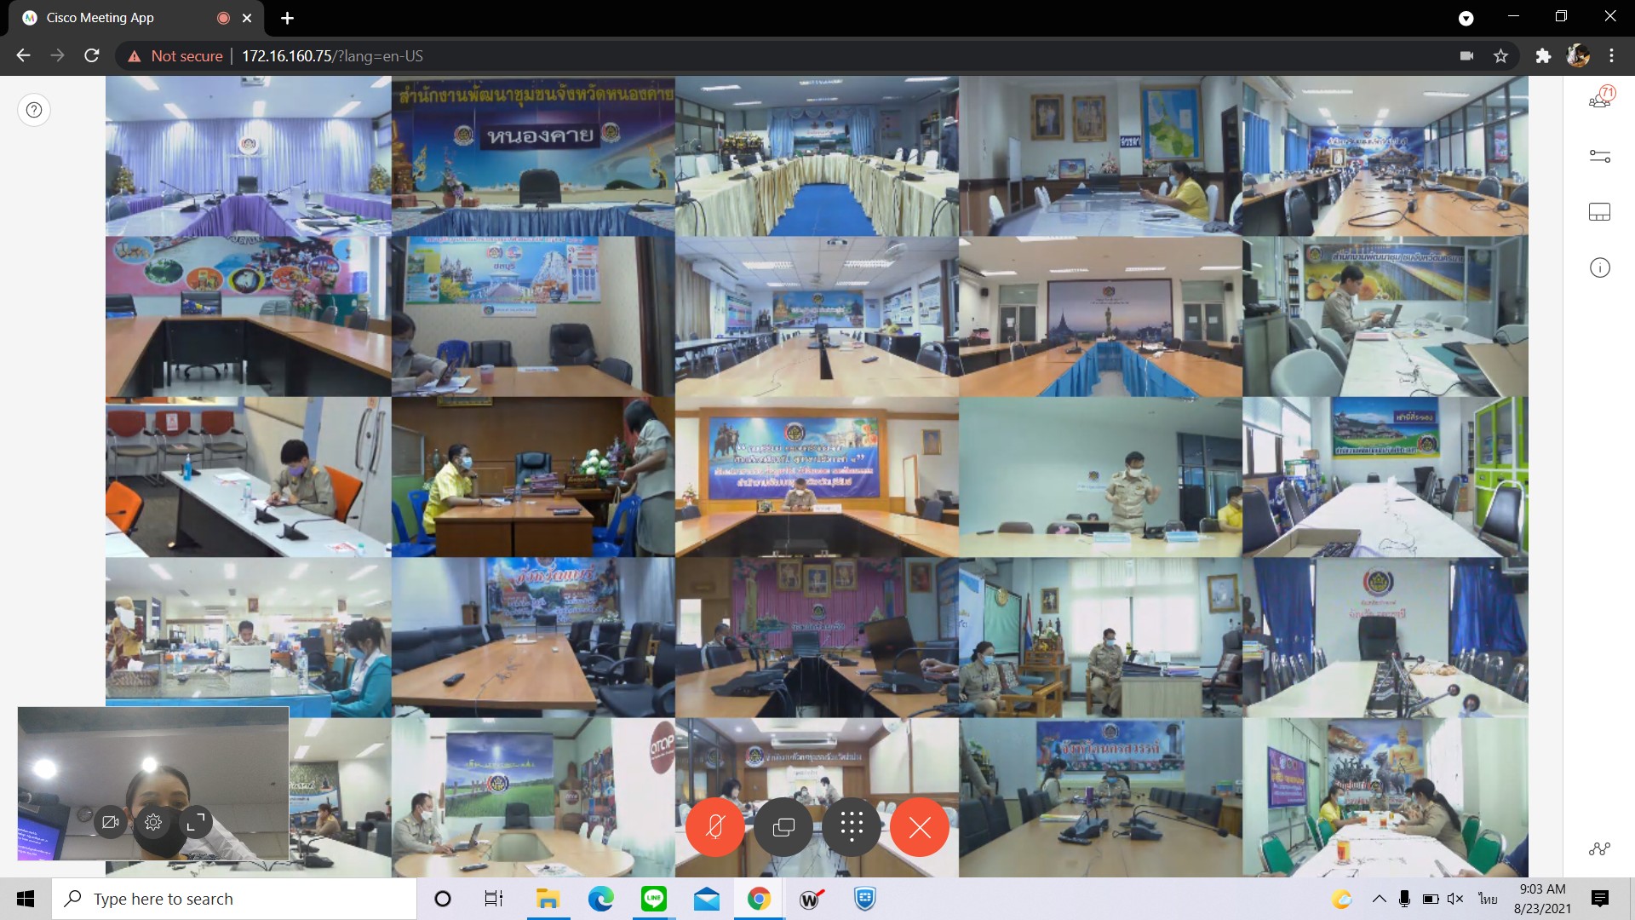The height and width of the screenshot is (920, 1635).
Task: Open participants list with 71 badge
Action: pos(1600,100)
